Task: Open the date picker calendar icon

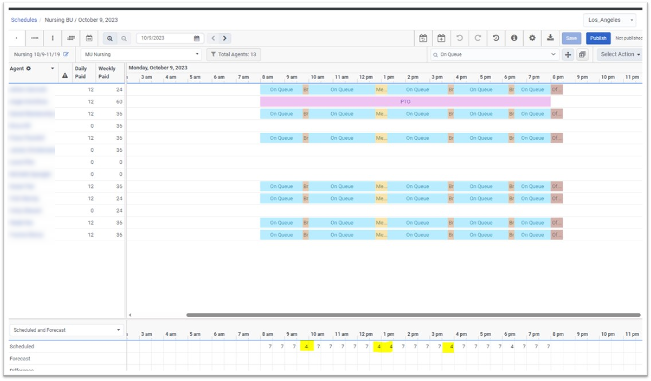Action: coord(197,38)
